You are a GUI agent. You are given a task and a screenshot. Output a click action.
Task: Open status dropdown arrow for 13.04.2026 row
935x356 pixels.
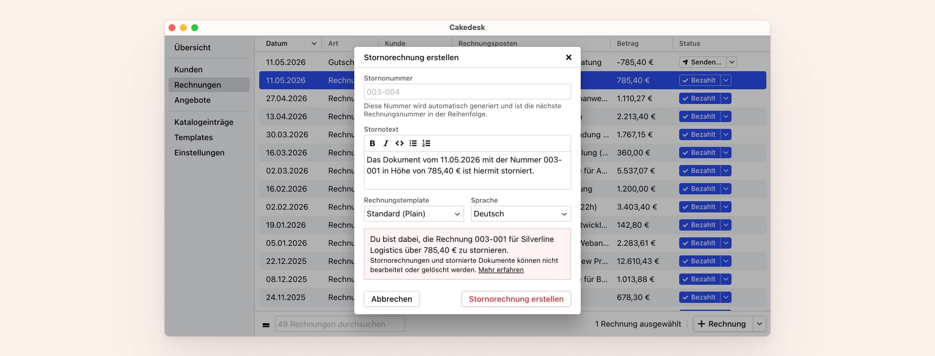tap(726, 116)
